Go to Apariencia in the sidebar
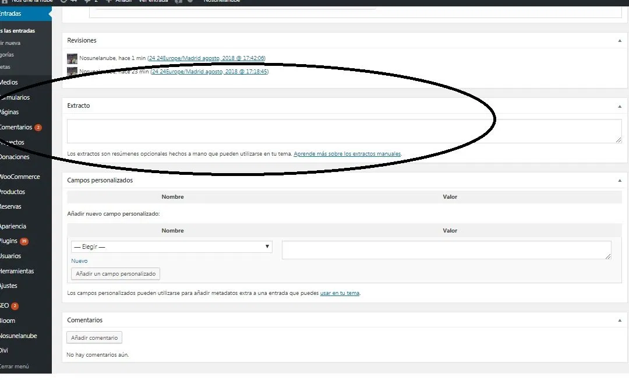The width and height of the screenshot is (629, 380). click(13, 226)
